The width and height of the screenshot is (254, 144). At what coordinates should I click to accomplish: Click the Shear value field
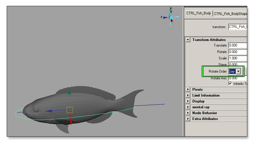coord(238,64)
